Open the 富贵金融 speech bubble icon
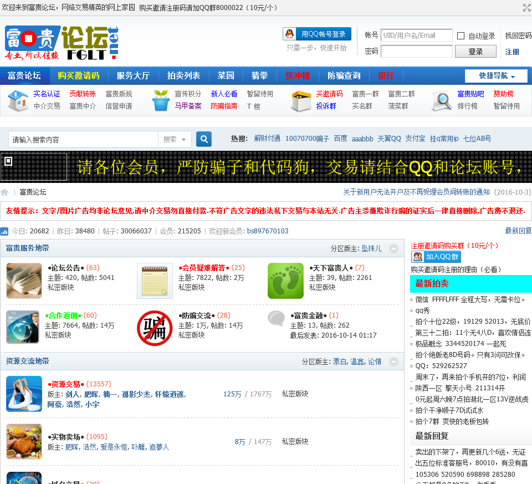 click(276, 318)
